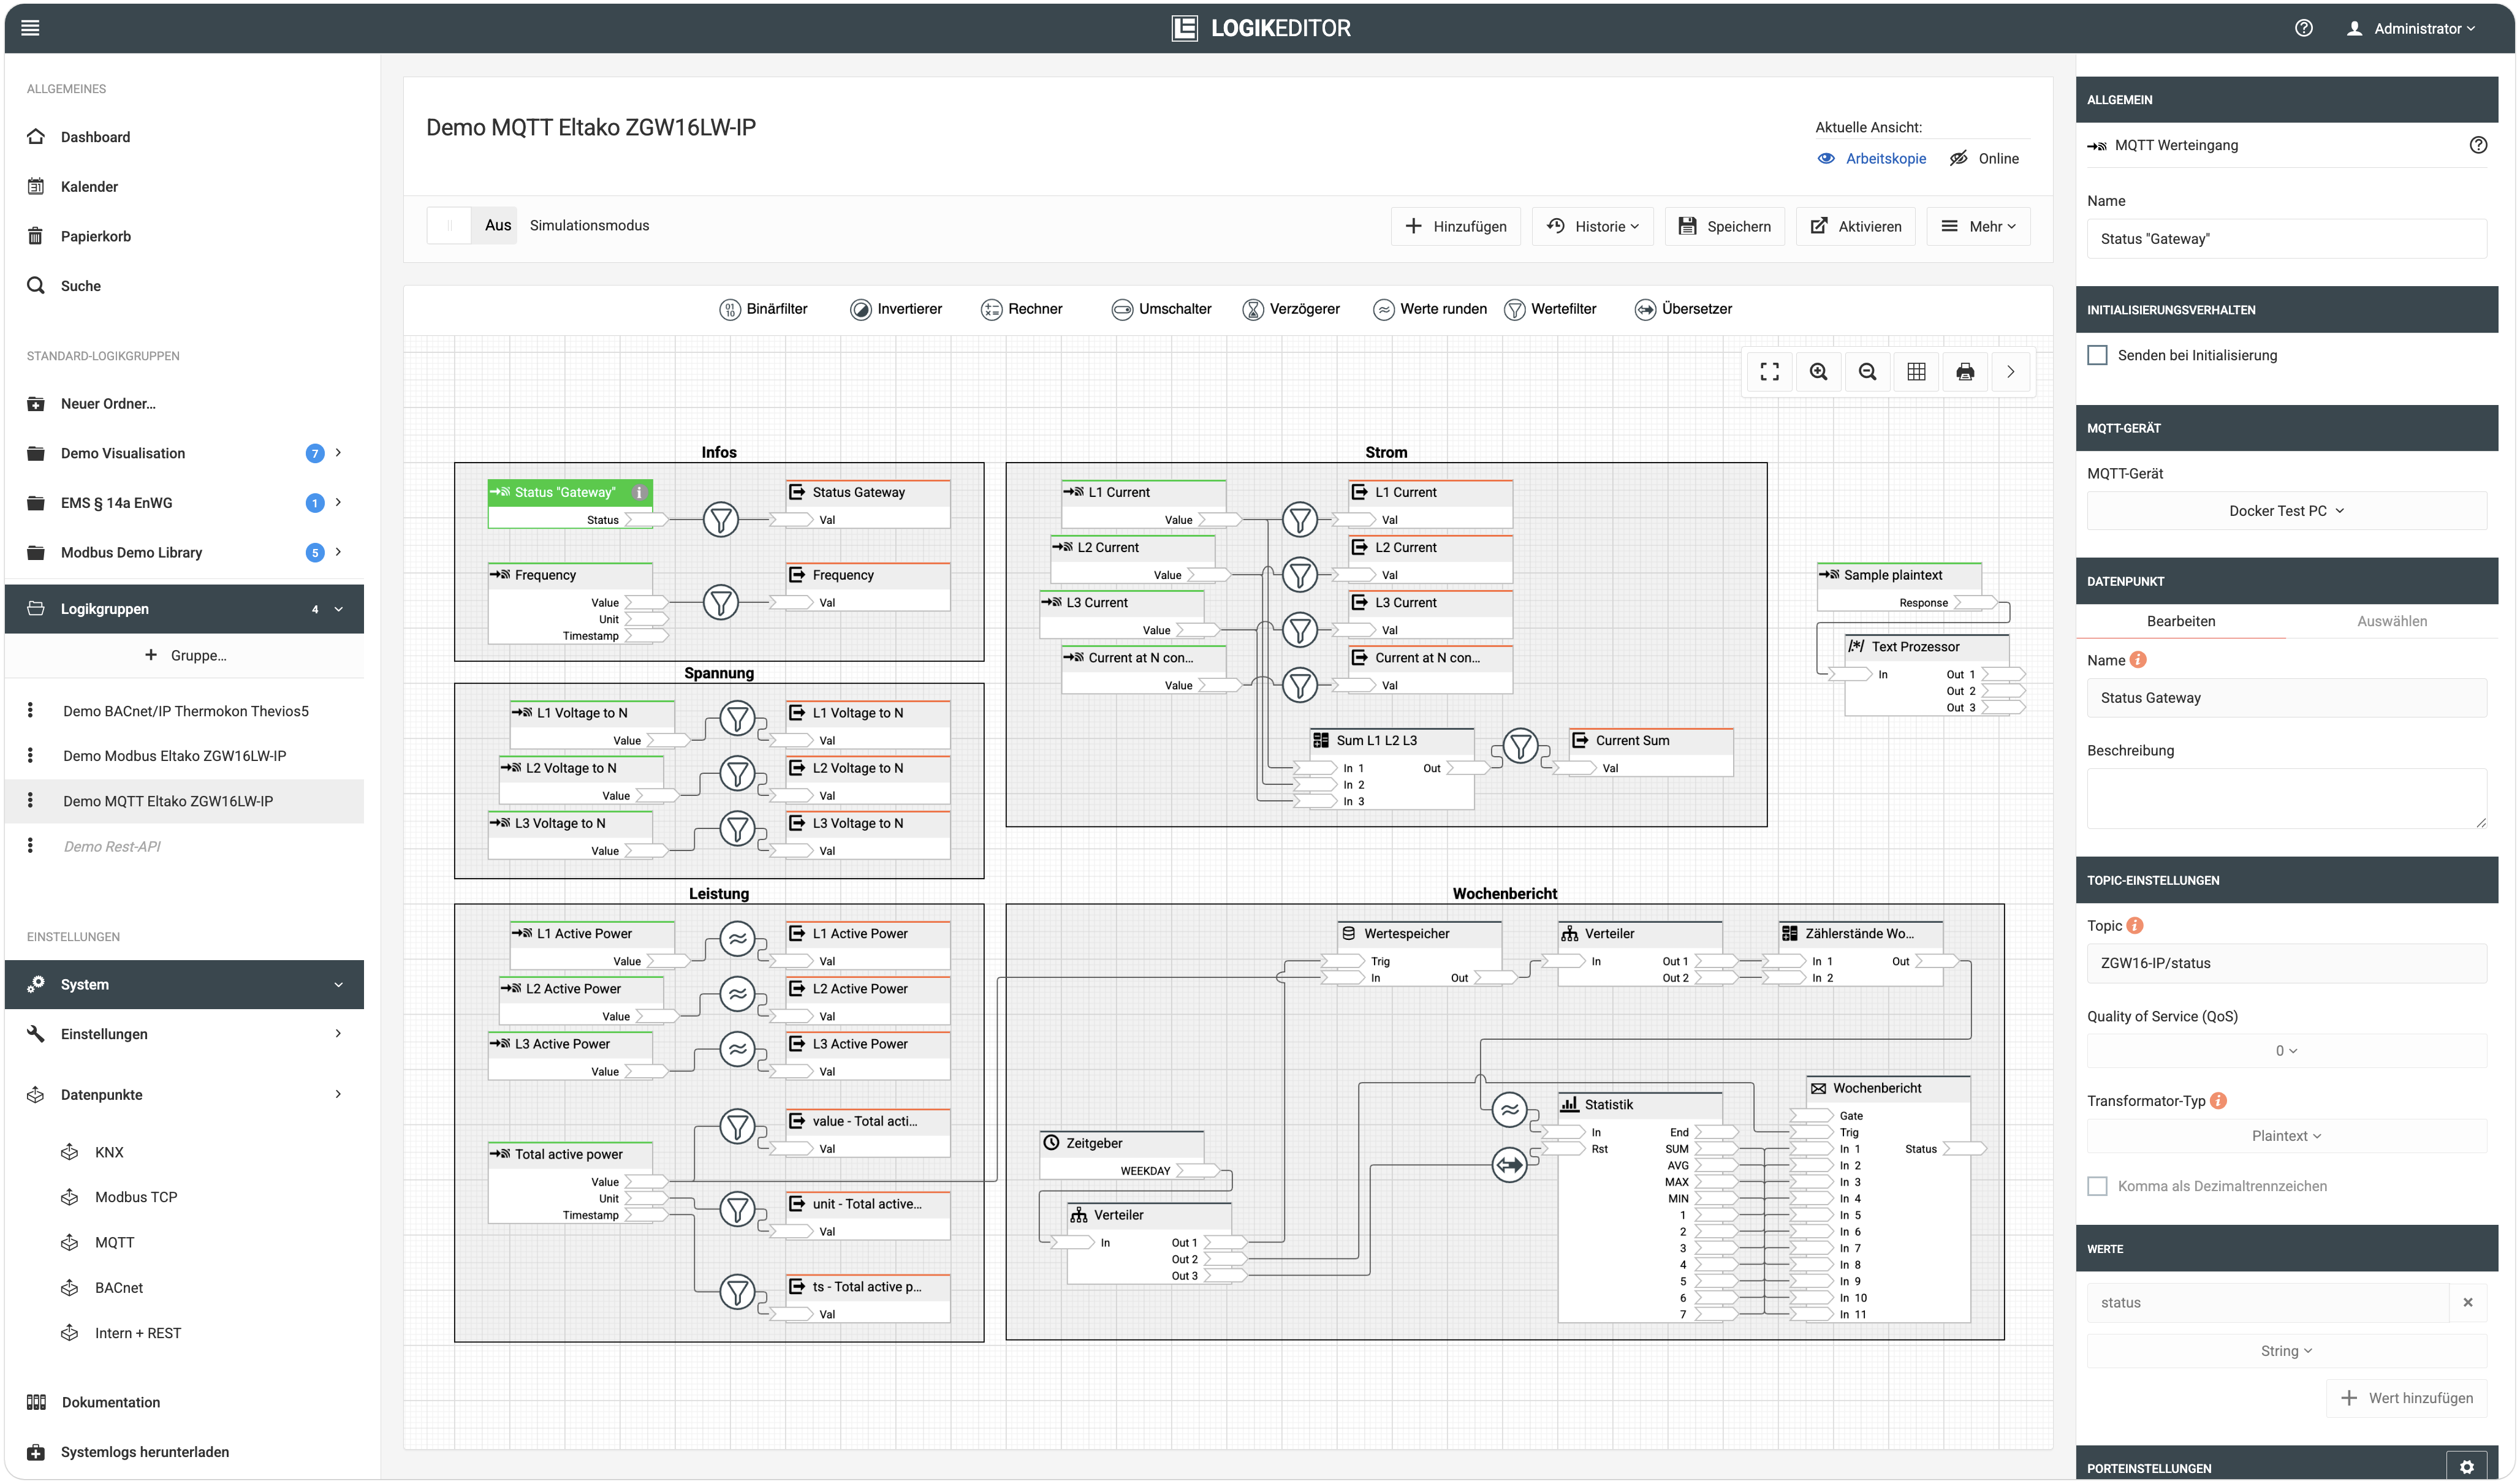Open Dashboard in the sidebar

tap(95, 137)
